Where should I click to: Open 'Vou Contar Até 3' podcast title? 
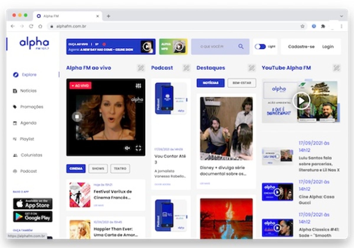170,159
